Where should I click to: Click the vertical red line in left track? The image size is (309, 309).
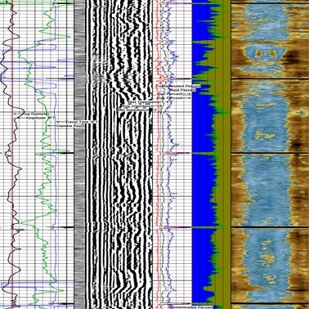pyautogui.click(x=11, y=154)
